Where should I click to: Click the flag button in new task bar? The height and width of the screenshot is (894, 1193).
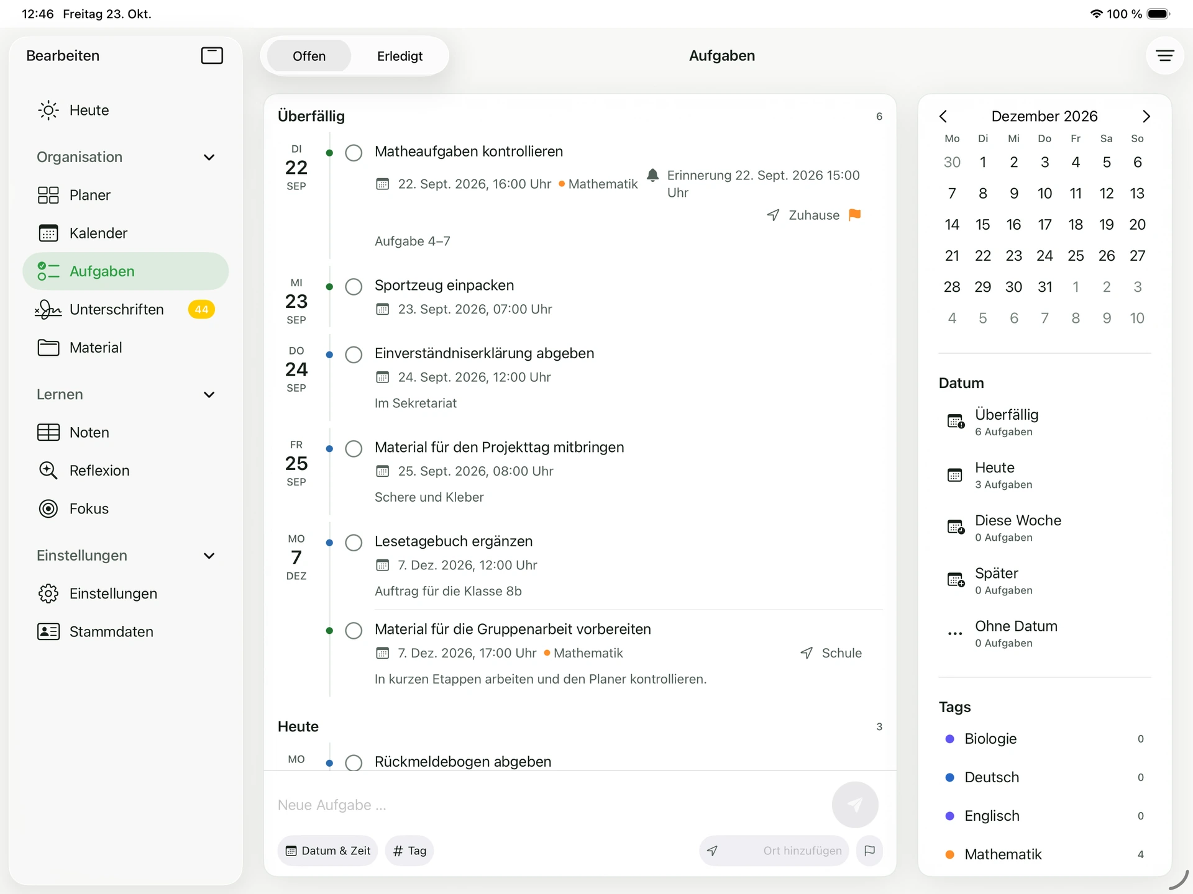coord(870,851)
